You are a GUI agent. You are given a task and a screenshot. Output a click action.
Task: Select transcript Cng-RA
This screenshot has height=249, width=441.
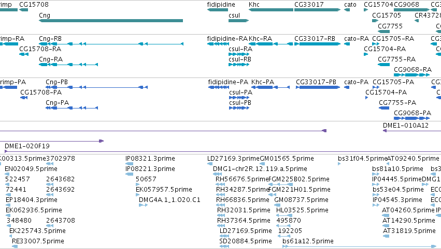point(68,65)
